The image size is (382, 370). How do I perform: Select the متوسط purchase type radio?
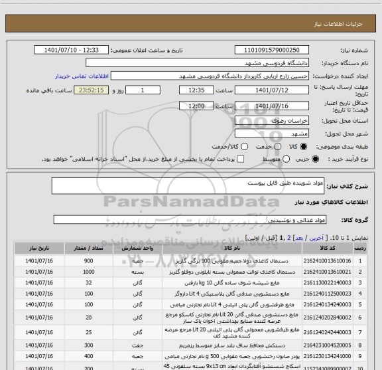[286, 159]
